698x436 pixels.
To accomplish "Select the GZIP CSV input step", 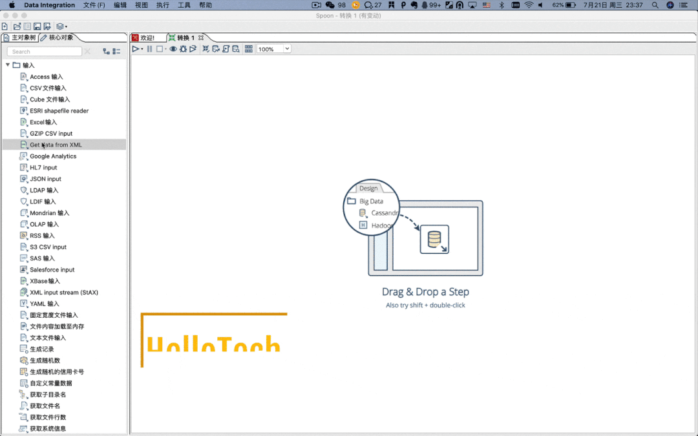I will [51, 134].
